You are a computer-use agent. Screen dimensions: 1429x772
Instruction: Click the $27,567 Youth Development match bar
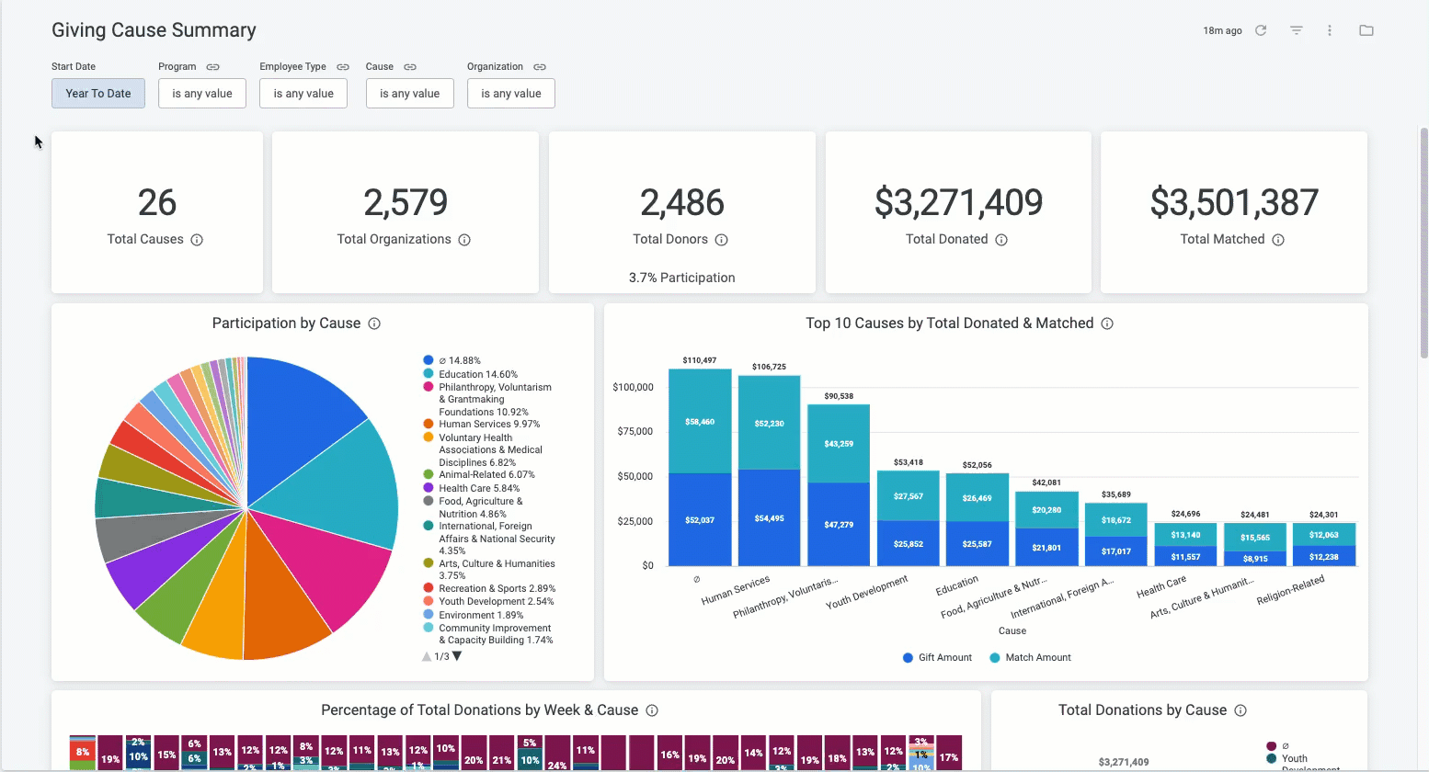click(x=909, y=496)
